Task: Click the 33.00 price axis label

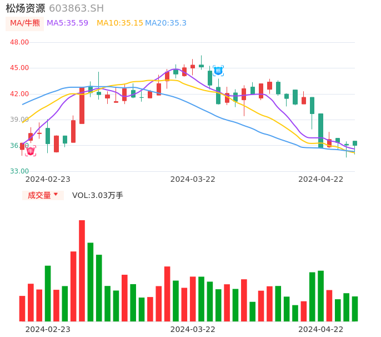Action: (x=20, y=171)
